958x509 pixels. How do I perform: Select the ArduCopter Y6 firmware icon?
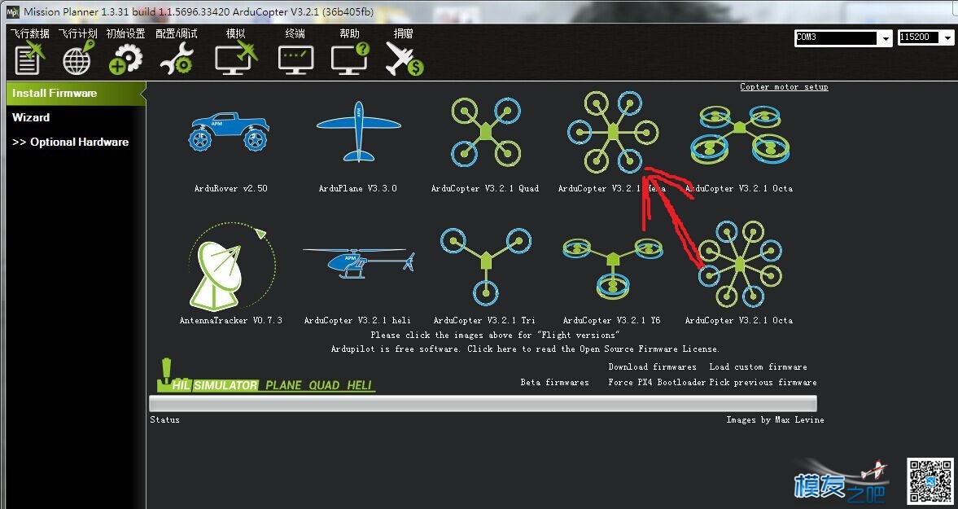(613, 268)
